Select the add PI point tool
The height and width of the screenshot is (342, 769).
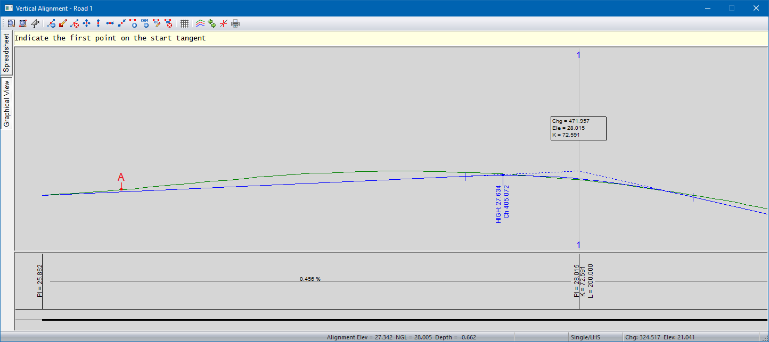pyautogui.click(x=51, y=23)
